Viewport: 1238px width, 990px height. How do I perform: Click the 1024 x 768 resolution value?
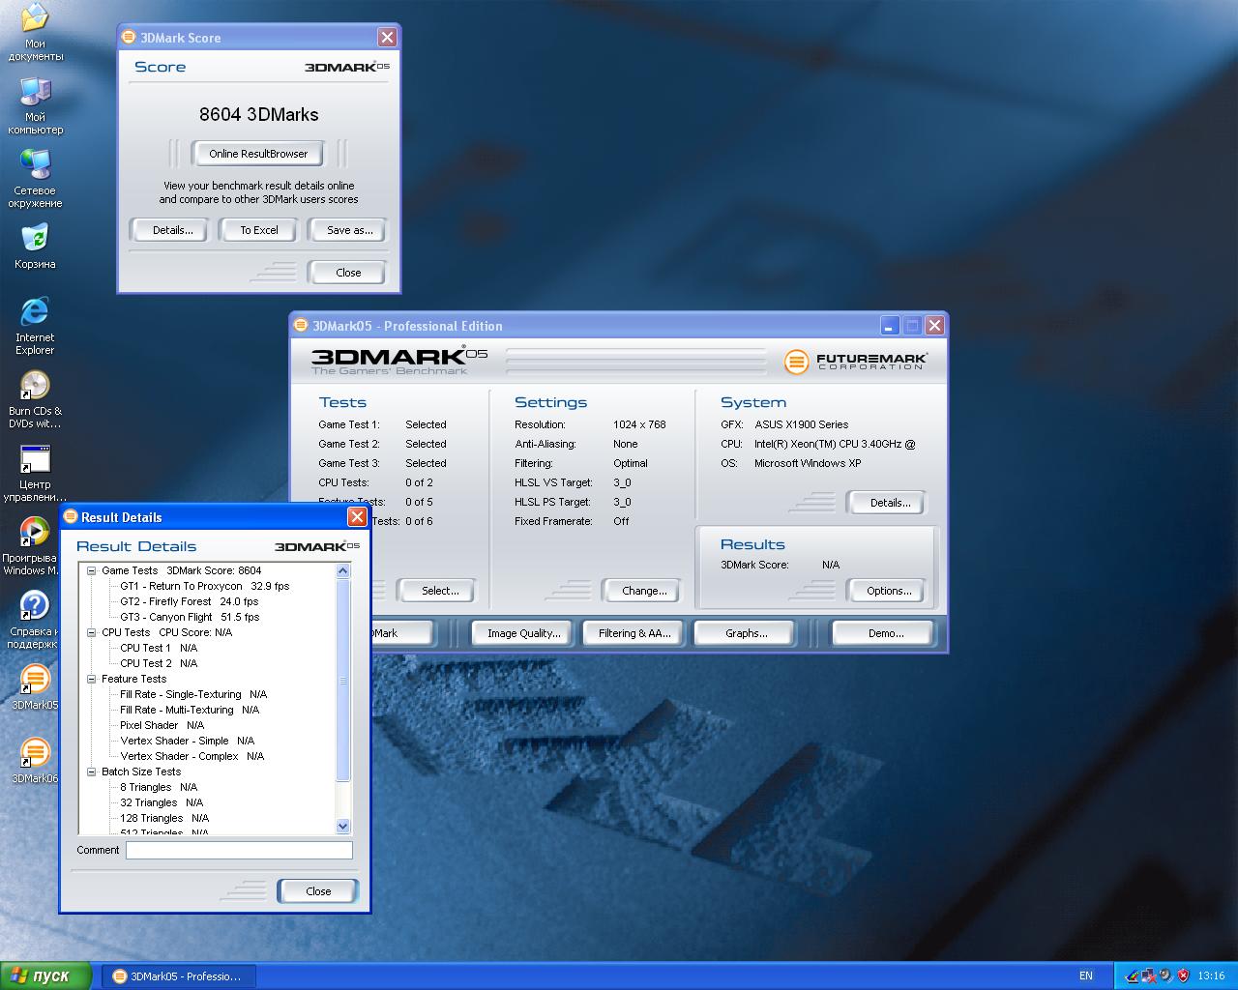coord(639,424)
